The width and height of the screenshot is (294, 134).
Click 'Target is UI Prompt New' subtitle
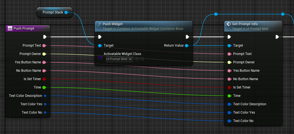click(250, 29)
